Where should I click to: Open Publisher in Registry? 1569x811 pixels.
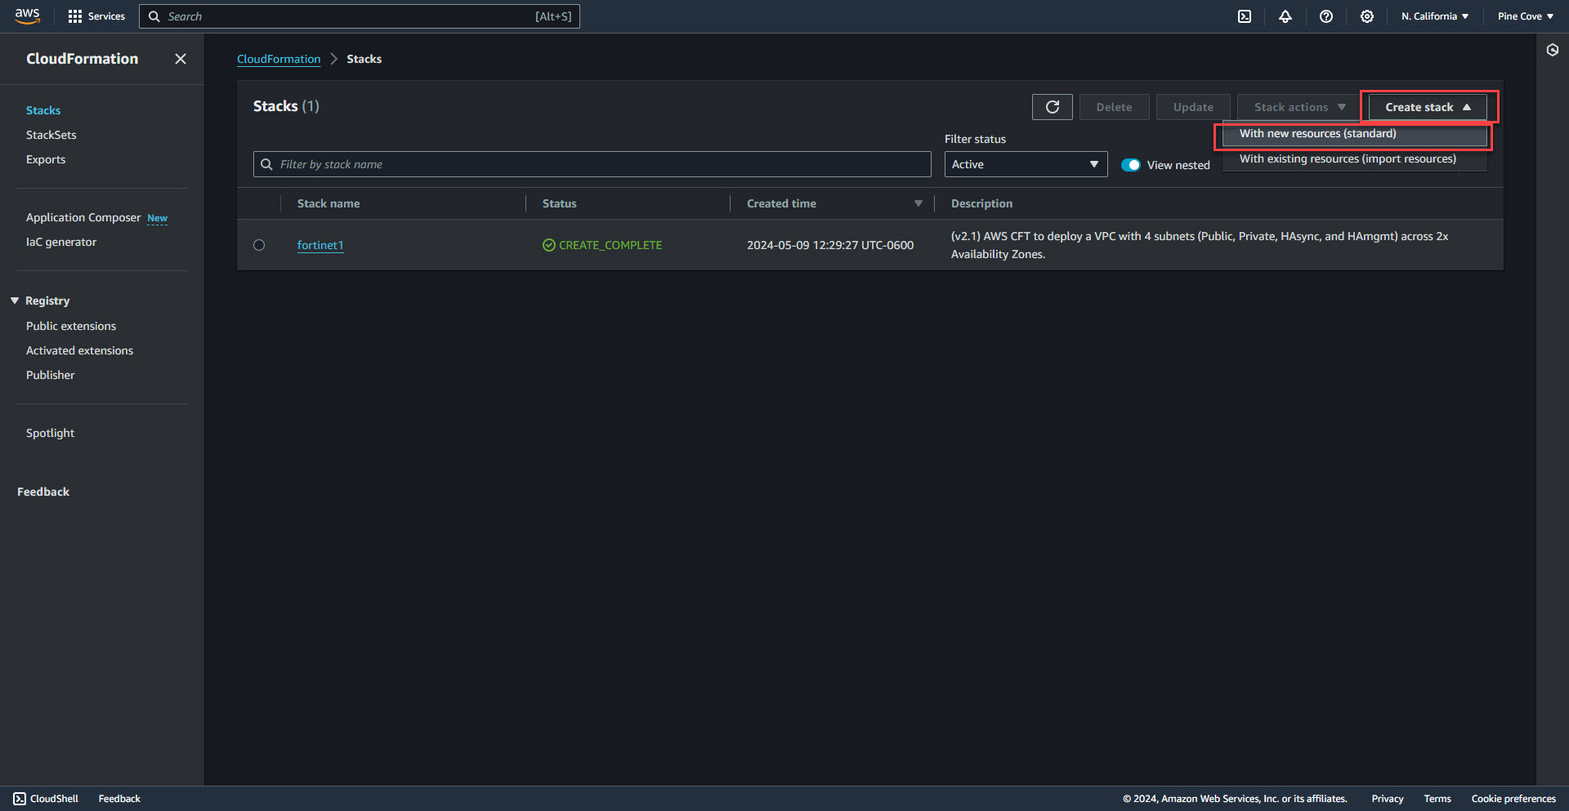50,375
